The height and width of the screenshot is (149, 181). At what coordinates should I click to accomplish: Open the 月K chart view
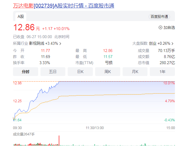tap(135, 72)
